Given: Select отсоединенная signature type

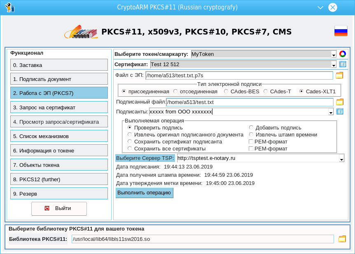Looking at the screenshot, I should click(x=175, y=91).
